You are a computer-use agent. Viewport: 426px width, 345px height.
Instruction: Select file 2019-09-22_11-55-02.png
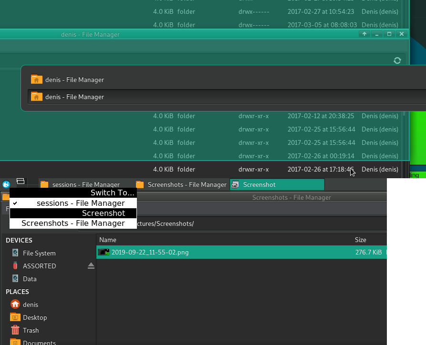point(150,252)
